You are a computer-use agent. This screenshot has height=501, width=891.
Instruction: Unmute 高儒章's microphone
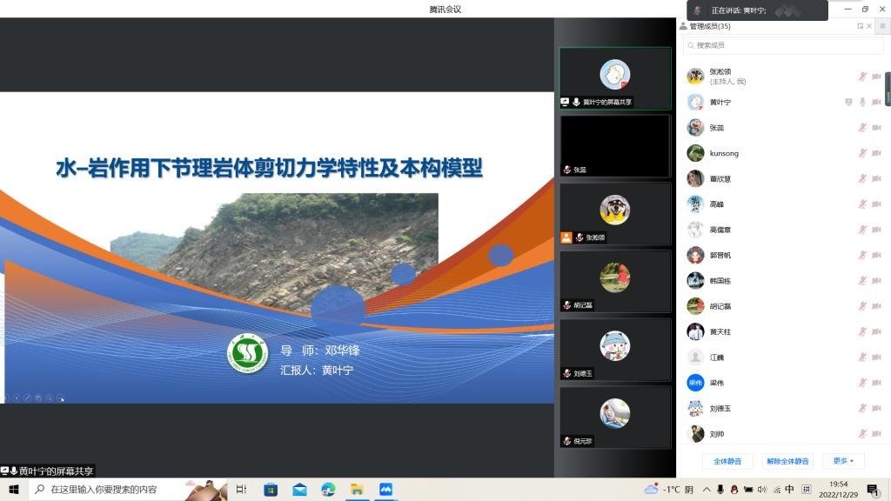[862, 230]
